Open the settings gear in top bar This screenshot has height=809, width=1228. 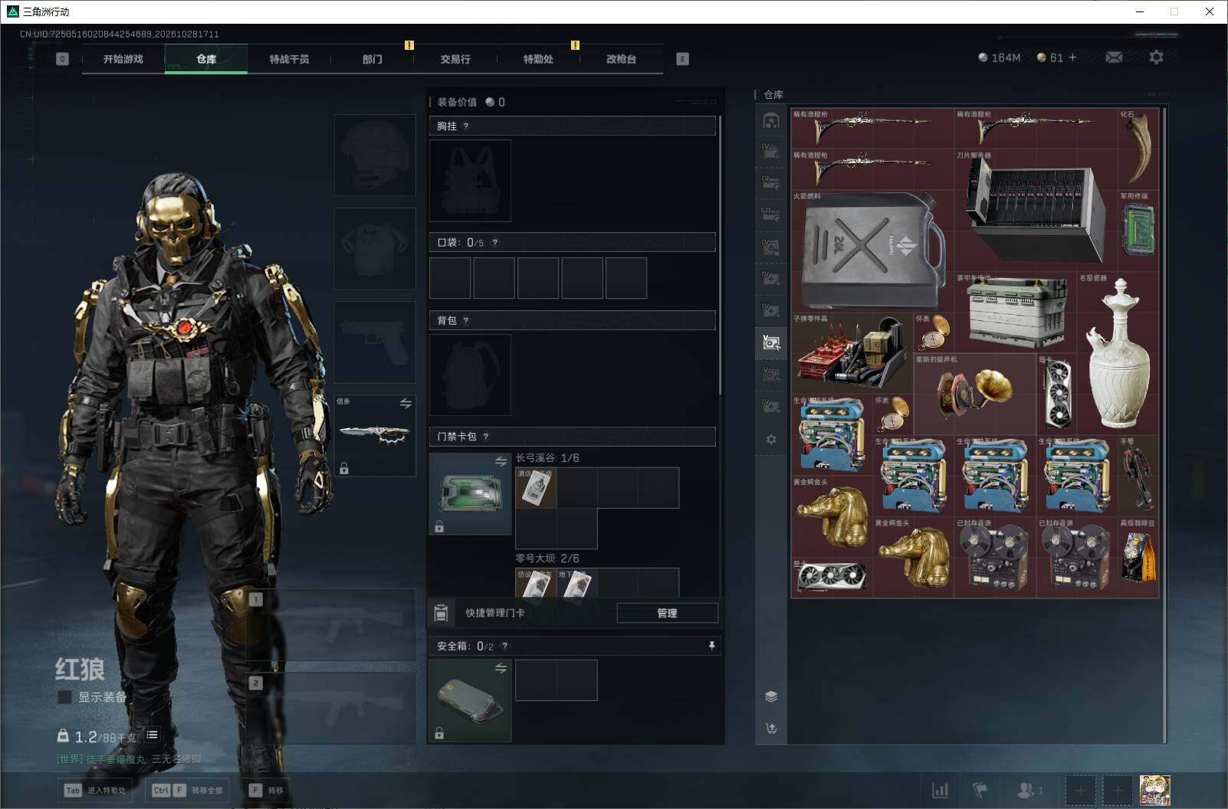tap(1156, 57)
